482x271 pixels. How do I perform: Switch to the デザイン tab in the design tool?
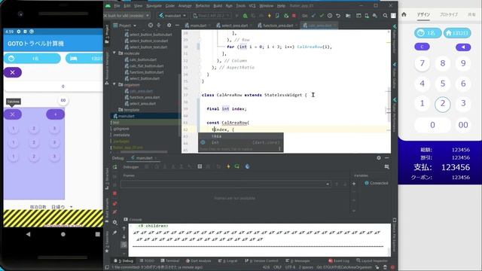423,14
